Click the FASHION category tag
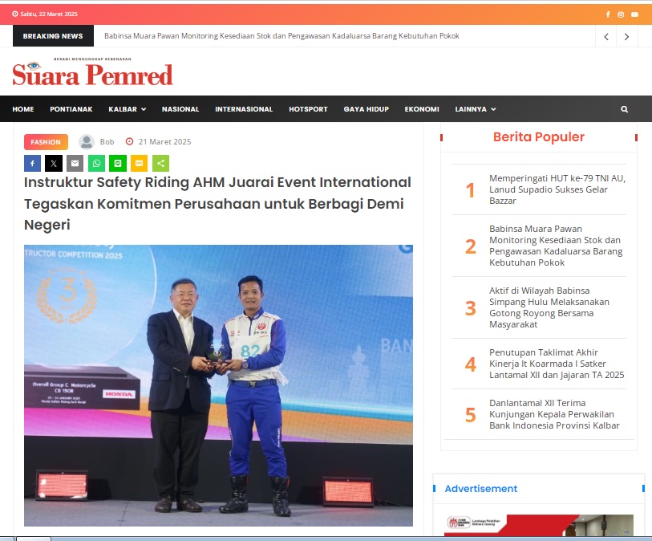Image resolution: width=652 pixels, height=541 pixels. [x=46, y=142]
